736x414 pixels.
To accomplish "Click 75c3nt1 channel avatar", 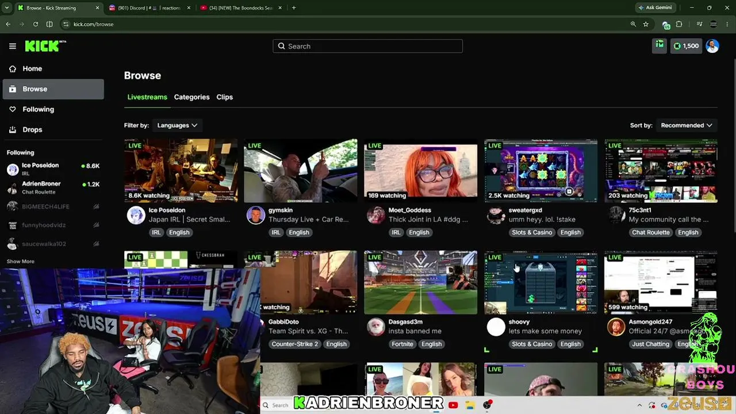I will (616, 215).
